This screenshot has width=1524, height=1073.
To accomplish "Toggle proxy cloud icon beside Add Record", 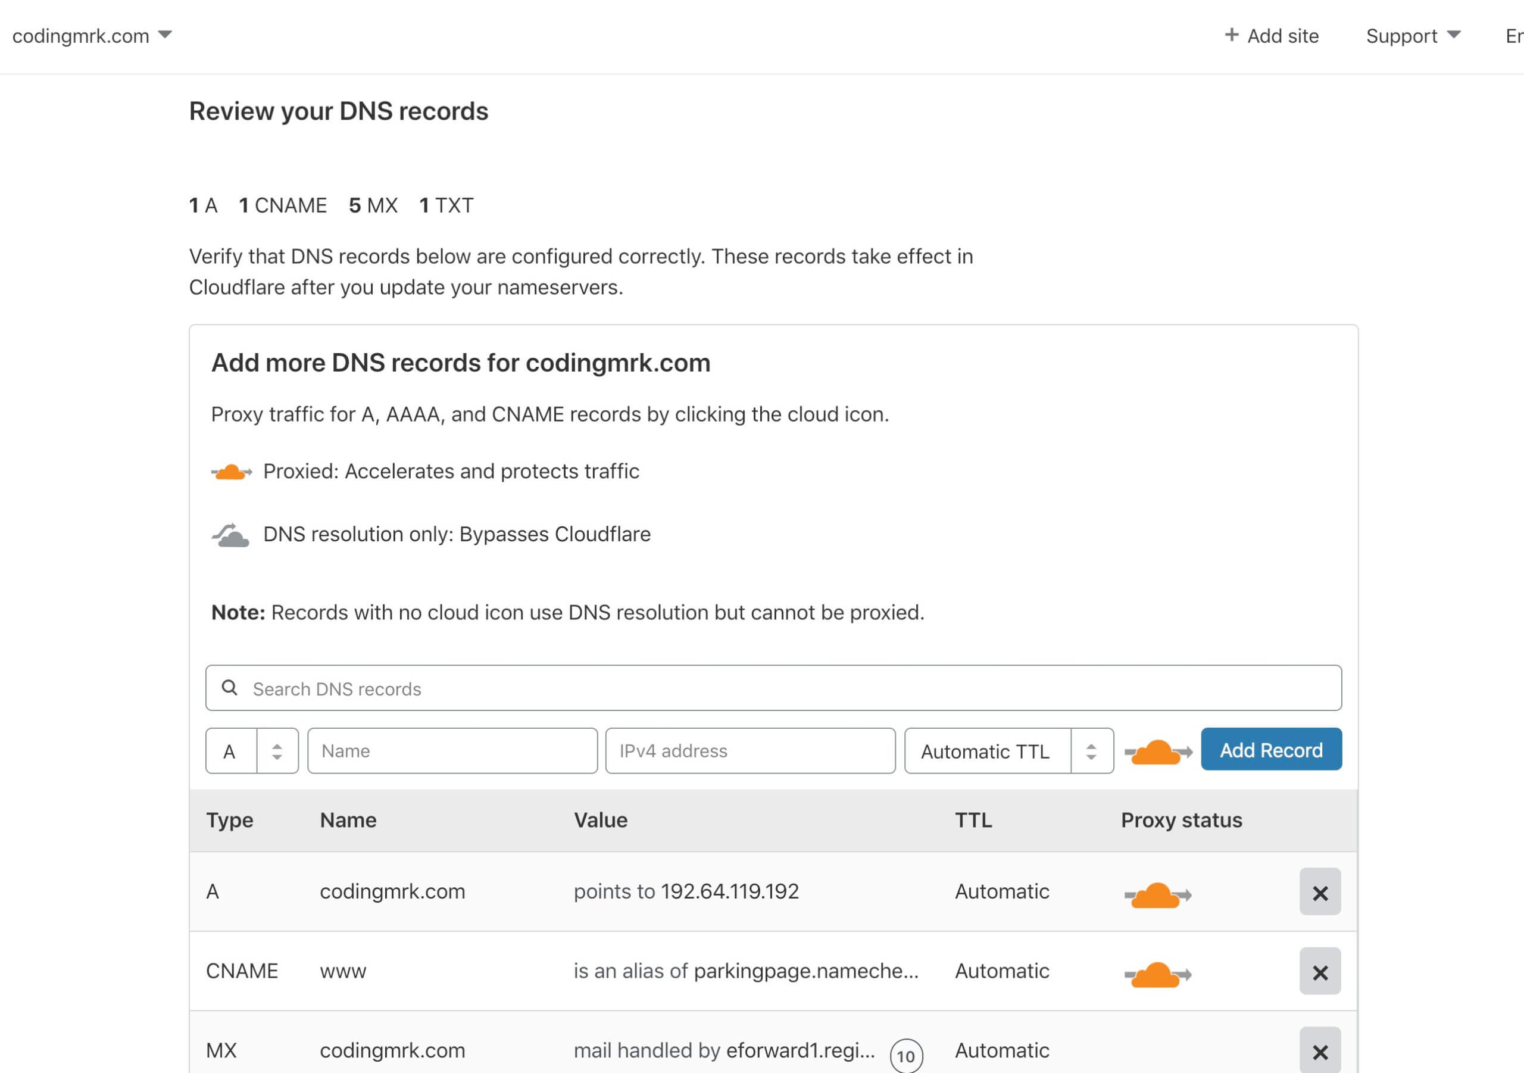I will tap(1158, 751).
